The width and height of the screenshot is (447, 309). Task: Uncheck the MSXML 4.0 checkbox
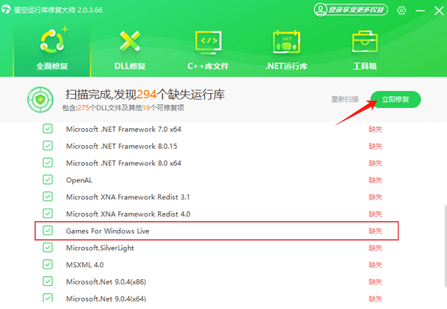coord(48,264)
